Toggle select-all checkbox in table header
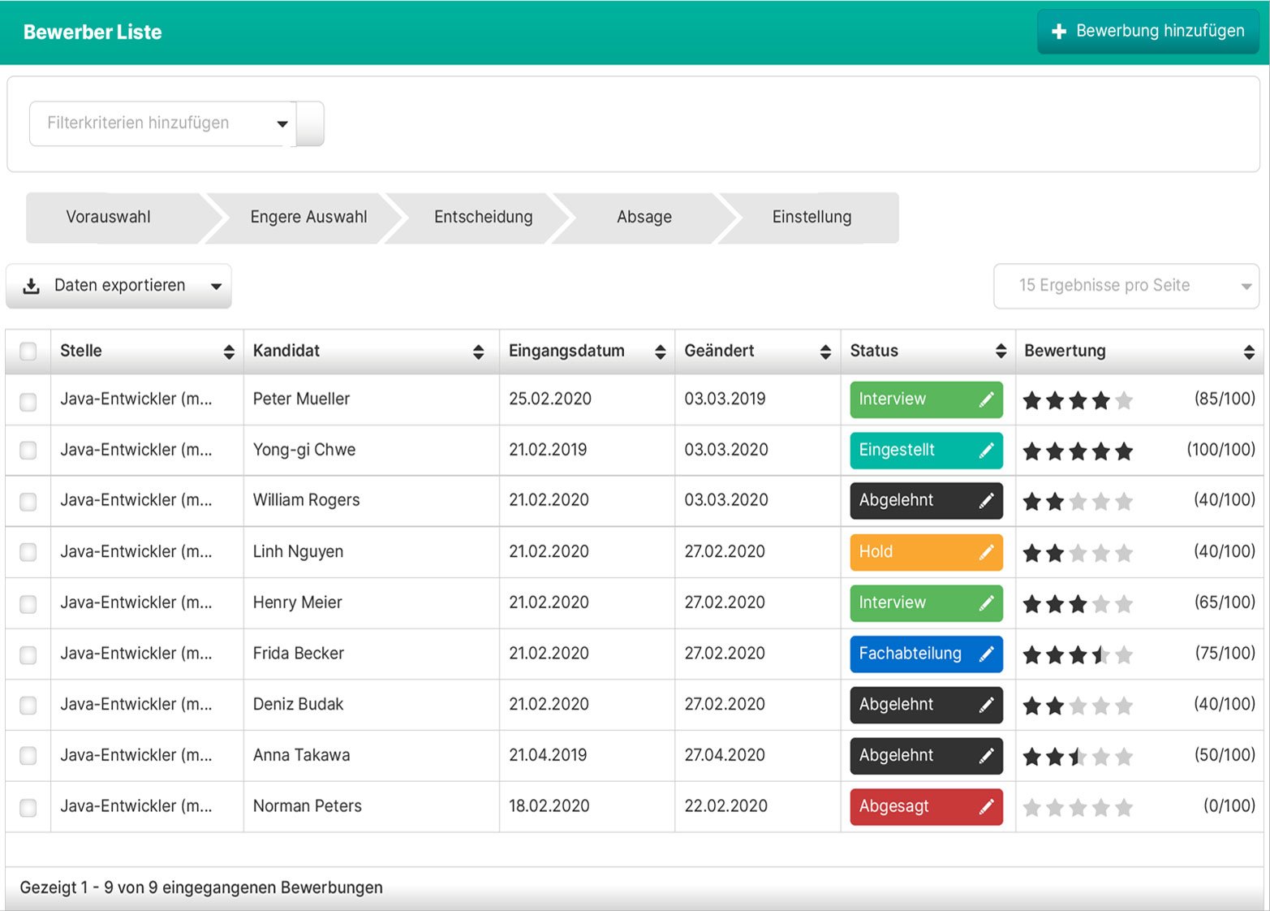 pyautogui.click(x=28, y=351)
